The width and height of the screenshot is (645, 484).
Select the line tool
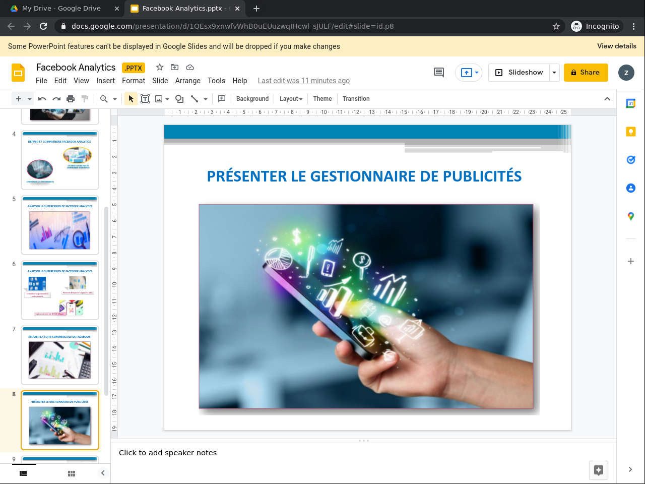(x=195, y=99)
